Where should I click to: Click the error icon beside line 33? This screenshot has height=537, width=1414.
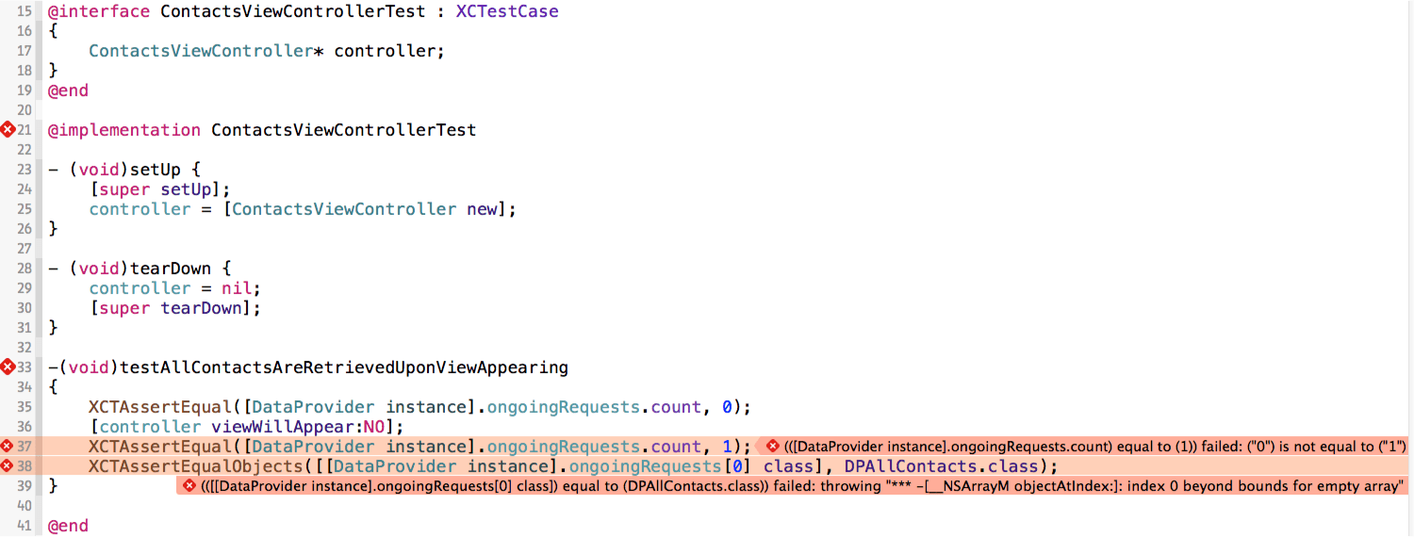(8, 366)
